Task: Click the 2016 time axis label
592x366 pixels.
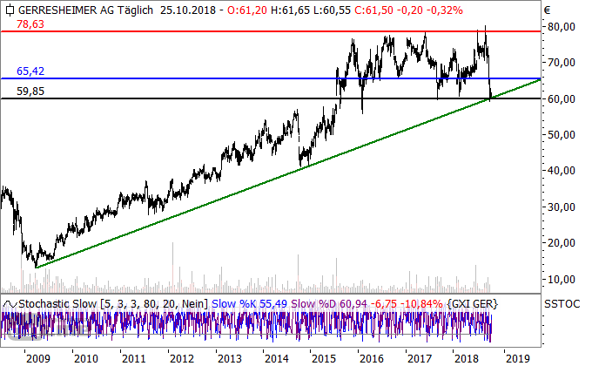Action: (372, 358)
